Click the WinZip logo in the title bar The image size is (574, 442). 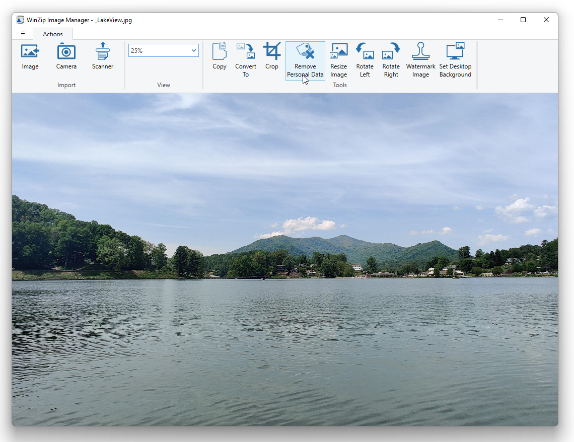point(20,20)
